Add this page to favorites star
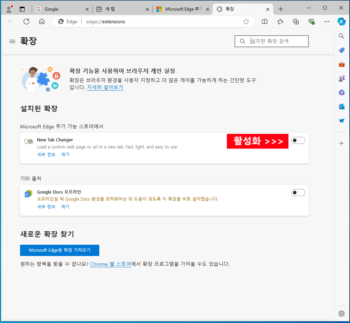 tap(246, 22)
